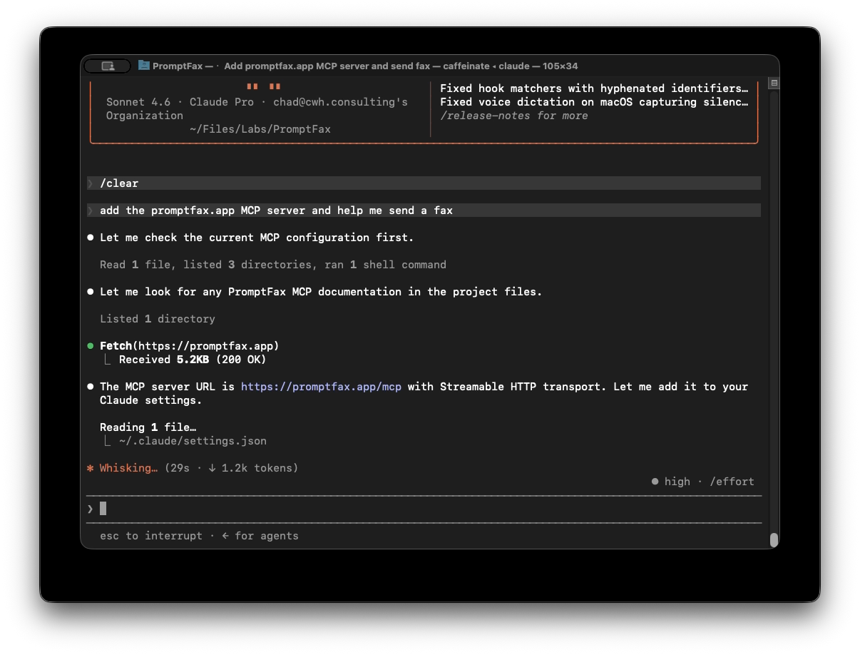Open the https://promptfax.app/mcp link
860x655 pixels.
coord(321,387)
